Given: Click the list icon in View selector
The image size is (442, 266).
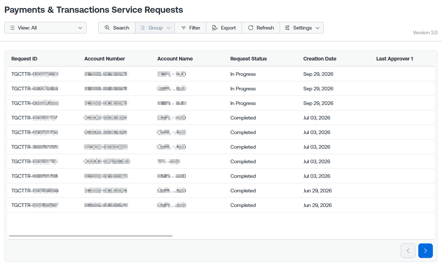Looking at the screenshot, I should point(12,28).
